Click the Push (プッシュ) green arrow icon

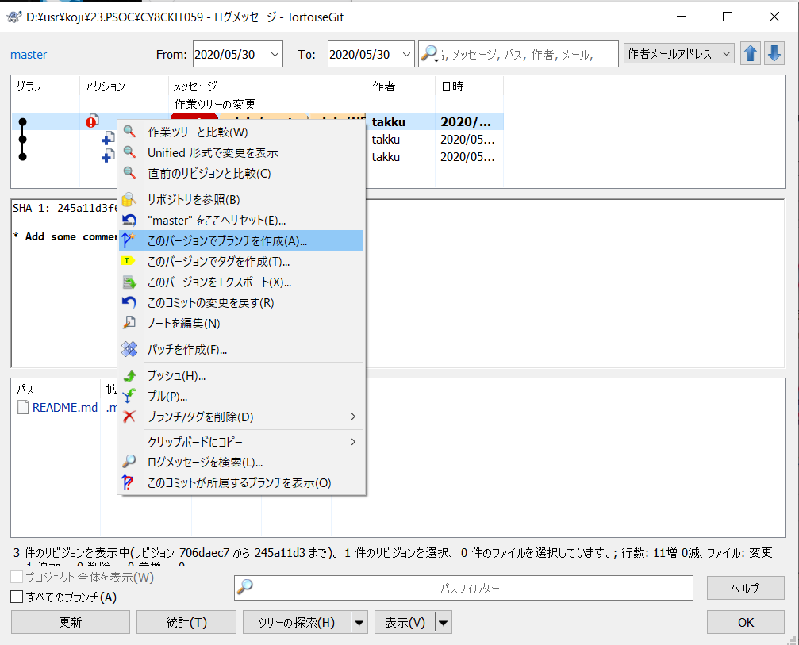pos(130,375)
